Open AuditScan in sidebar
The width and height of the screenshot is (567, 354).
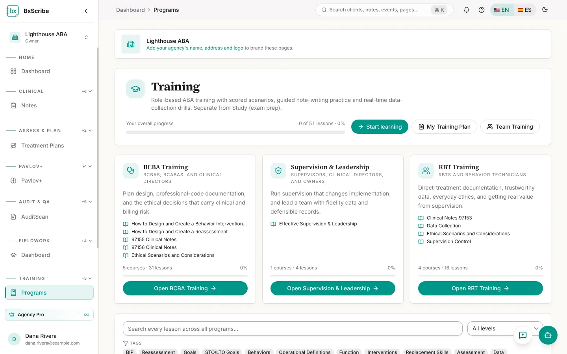point(49,217)
